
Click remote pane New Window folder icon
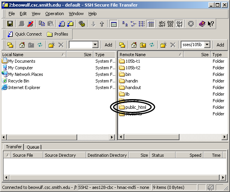point(122,45)
